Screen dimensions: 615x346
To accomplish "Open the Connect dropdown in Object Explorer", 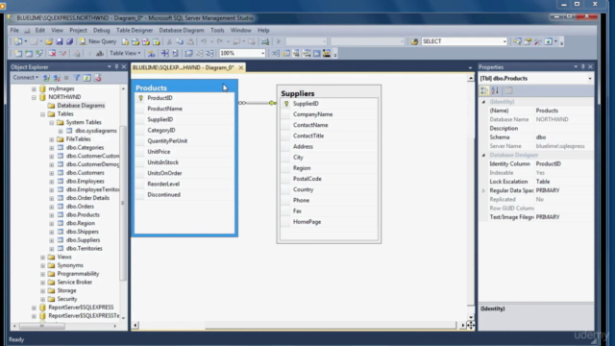I will [x=26, y=78].
